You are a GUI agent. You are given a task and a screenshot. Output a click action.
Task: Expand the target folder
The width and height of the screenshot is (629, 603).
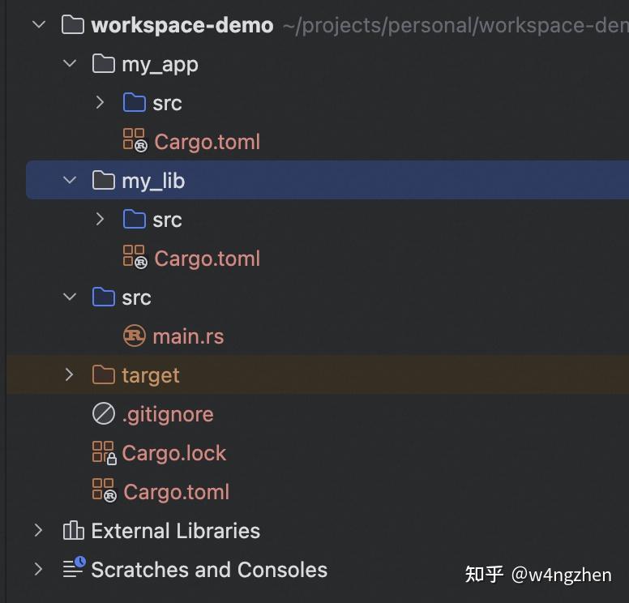point(70,374)
